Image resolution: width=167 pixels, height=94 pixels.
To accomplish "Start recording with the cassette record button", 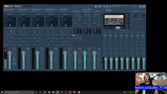I will [122, 28].
